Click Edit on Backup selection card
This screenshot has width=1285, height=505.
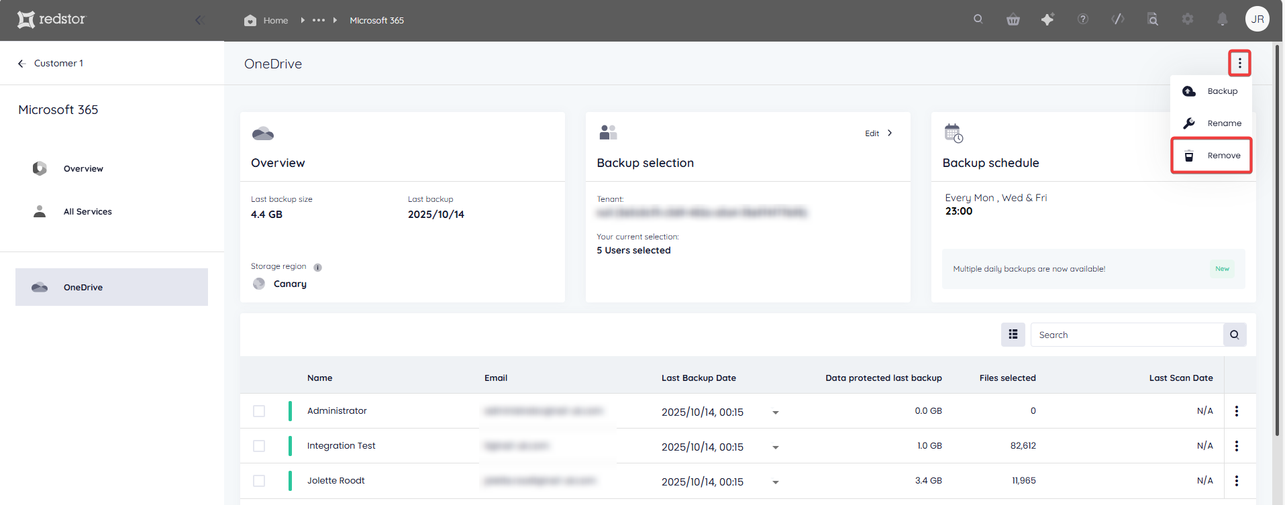[872, 133]
